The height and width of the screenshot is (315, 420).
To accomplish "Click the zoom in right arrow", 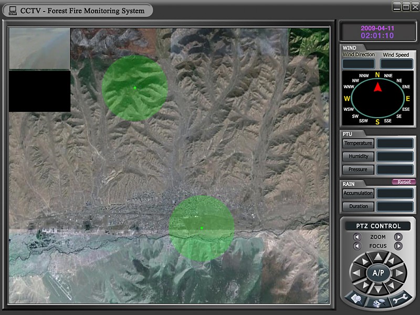I will 398,237.
